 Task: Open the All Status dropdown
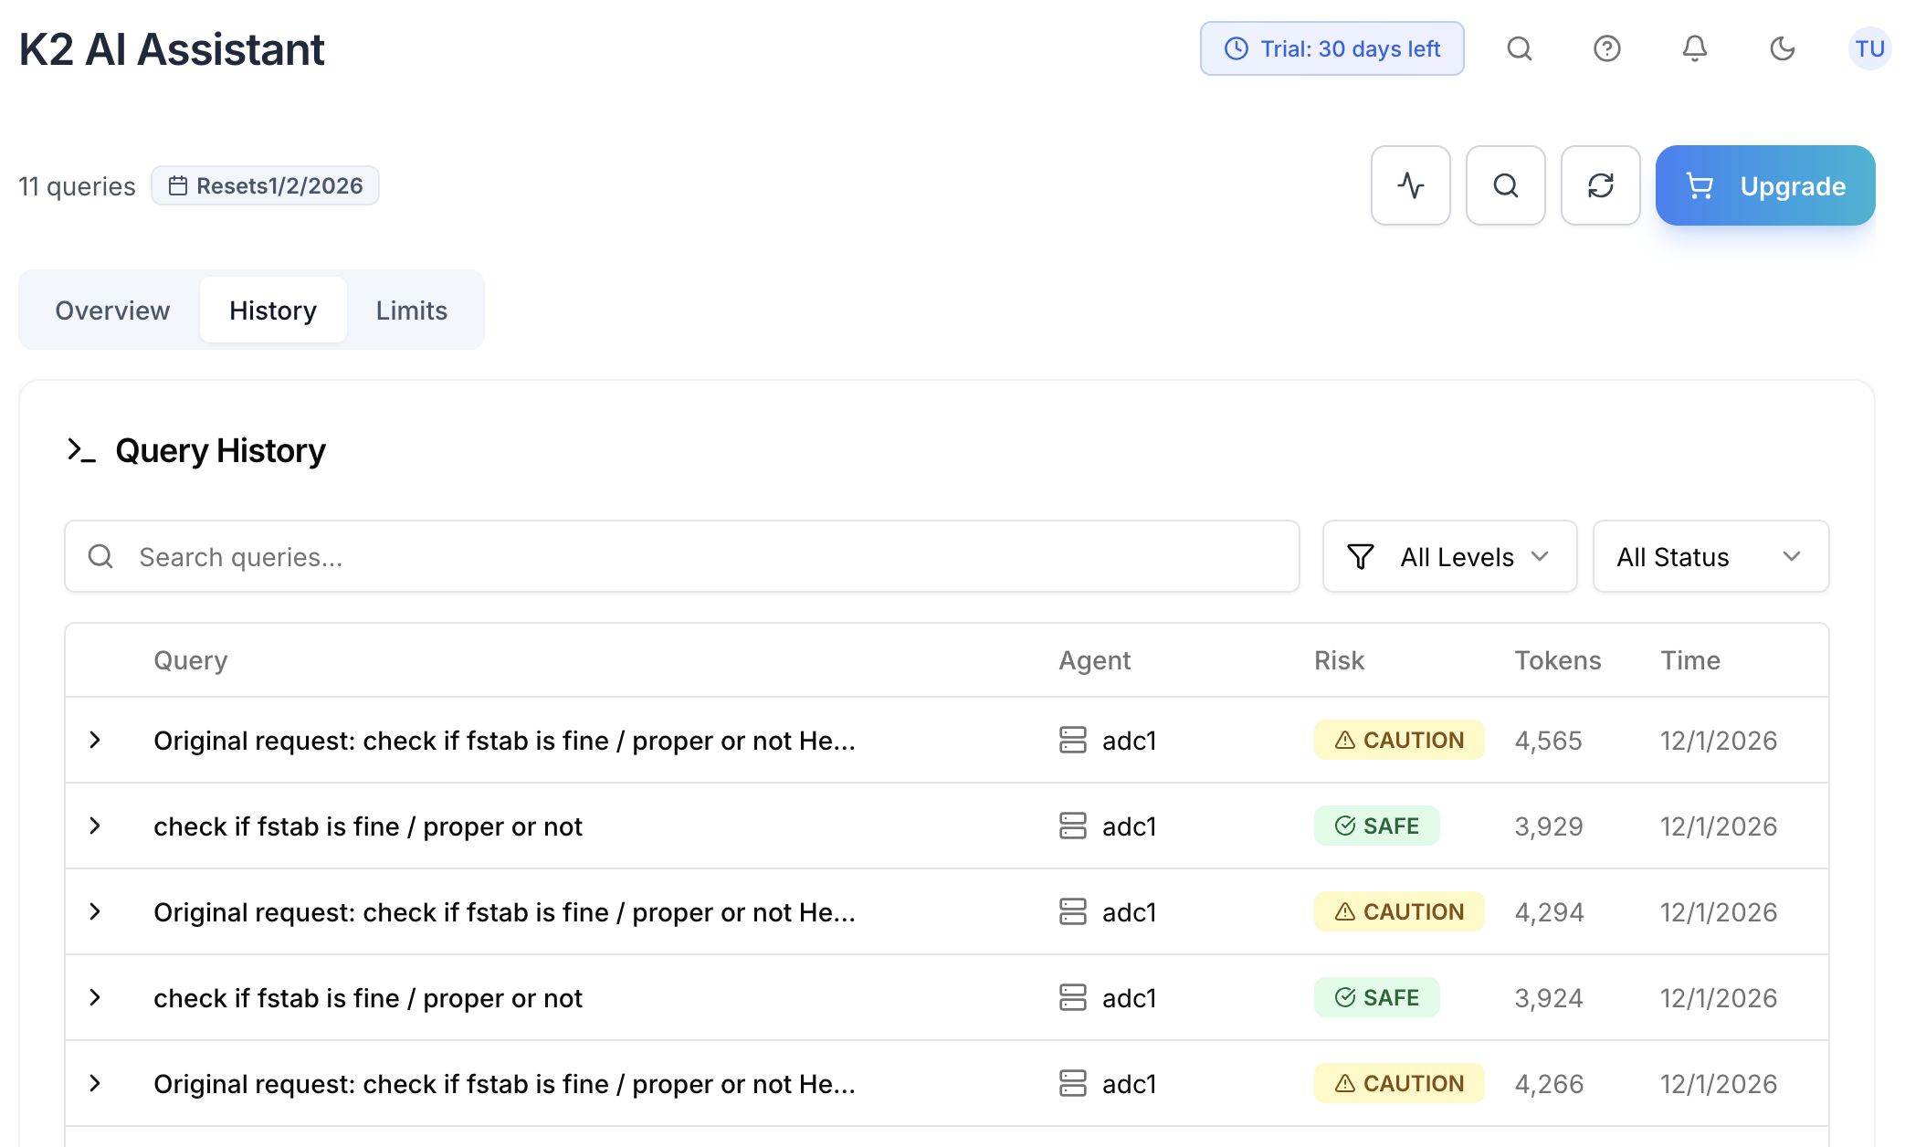tap(1710, 557)
